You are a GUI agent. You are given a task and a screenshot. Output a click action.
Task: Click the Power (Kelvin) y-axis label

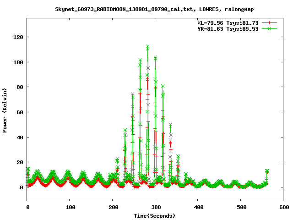tap(5, 110)
